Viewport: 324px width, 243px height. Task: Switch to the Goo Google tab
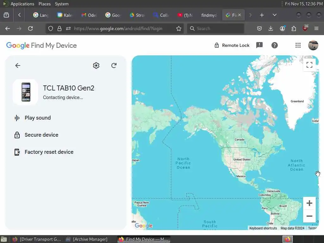113,15
